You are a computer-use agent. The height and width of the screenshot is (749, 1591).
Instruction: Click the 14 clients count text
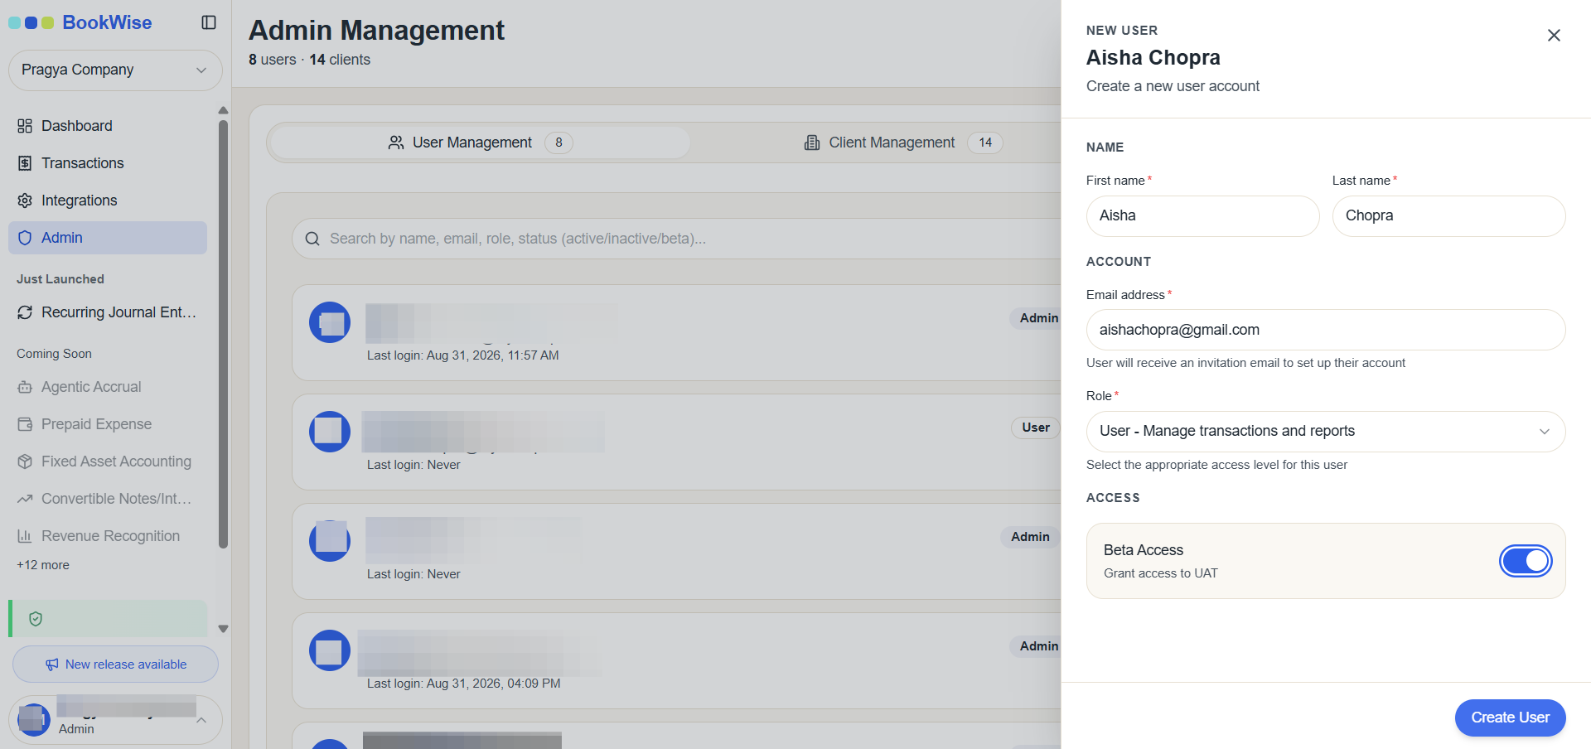click(340, 60)
